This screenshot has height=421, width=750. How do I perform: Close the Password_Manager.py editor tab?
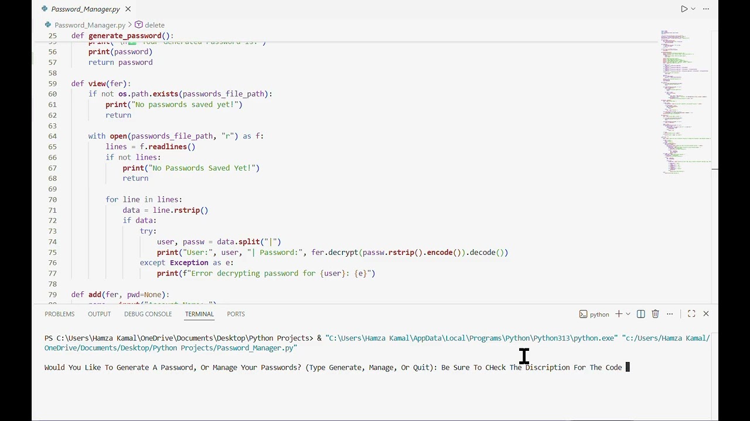pyautogui.click(x=128, y=9)
